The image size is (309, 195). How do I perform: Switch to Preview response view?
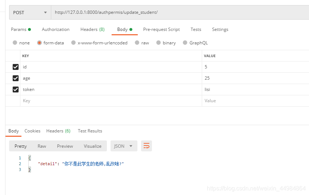click(65, 146)
